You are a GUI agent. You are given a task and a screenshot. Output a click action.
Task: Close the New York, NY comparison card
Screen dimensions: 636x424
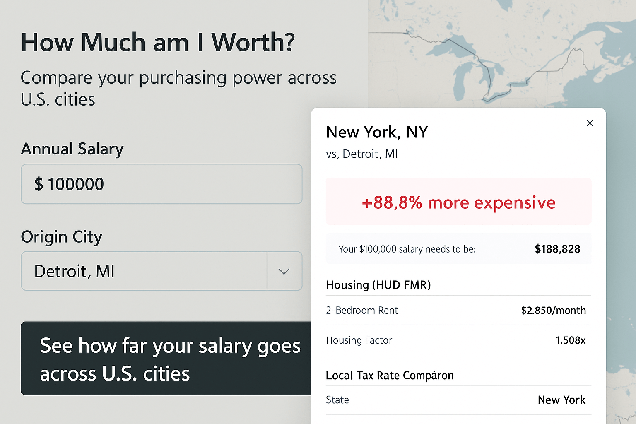590,123
